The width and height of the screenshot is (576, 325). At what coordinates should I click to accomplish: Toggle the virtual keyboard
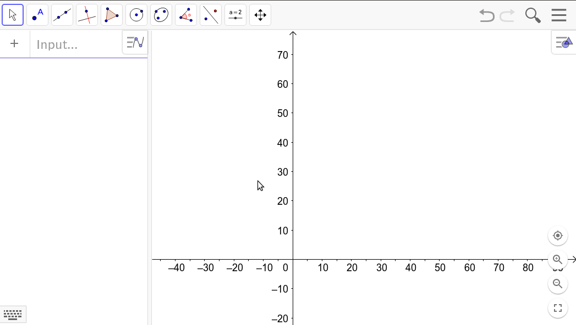[x=12, y=313]
